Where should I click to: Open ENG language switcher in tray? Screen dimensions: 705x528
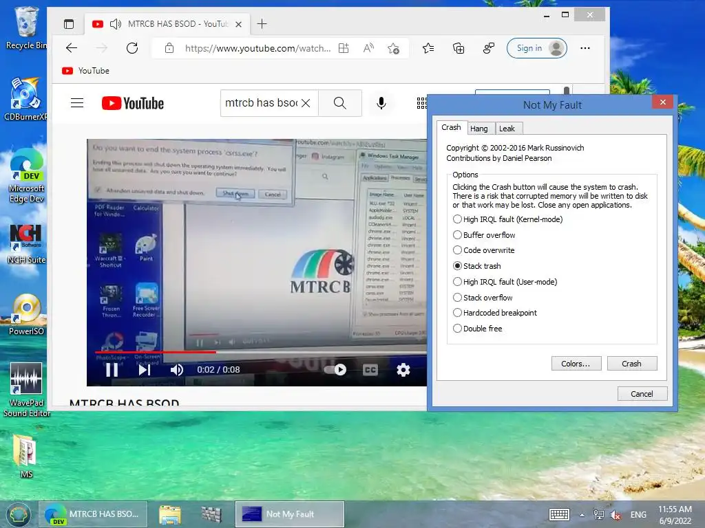tap(638, 515)
